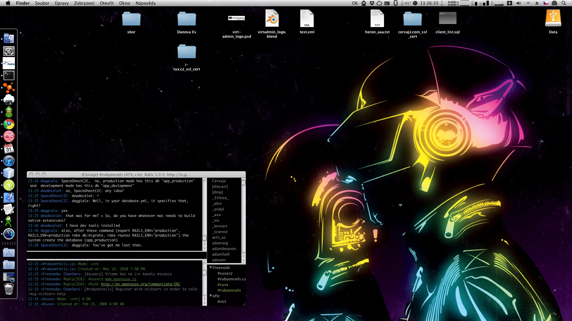
Task: Open Finder from the dock
Action: point(9,39)
